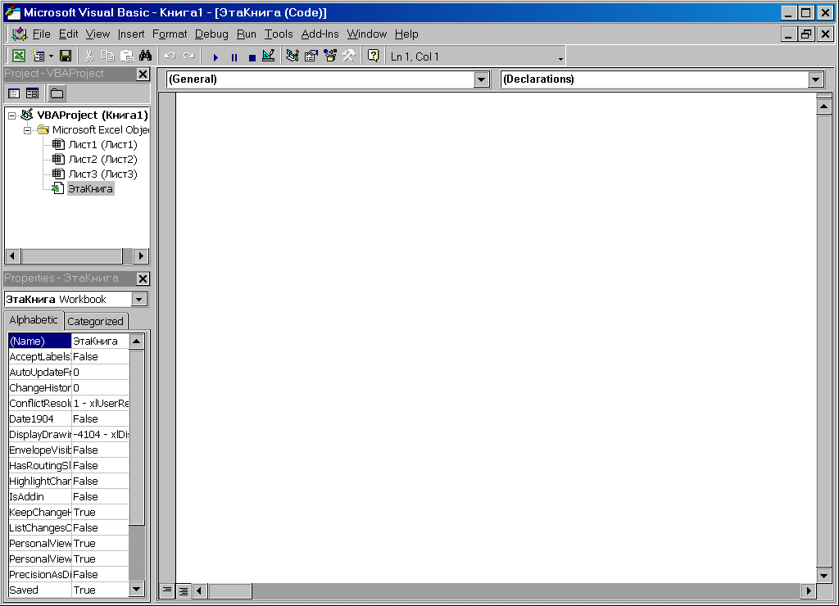This screenshot has width=839, height=606.
Task: Select Лист3 (Лист3) in project tree
Action: pyautogui.click(x=102, y=174)
